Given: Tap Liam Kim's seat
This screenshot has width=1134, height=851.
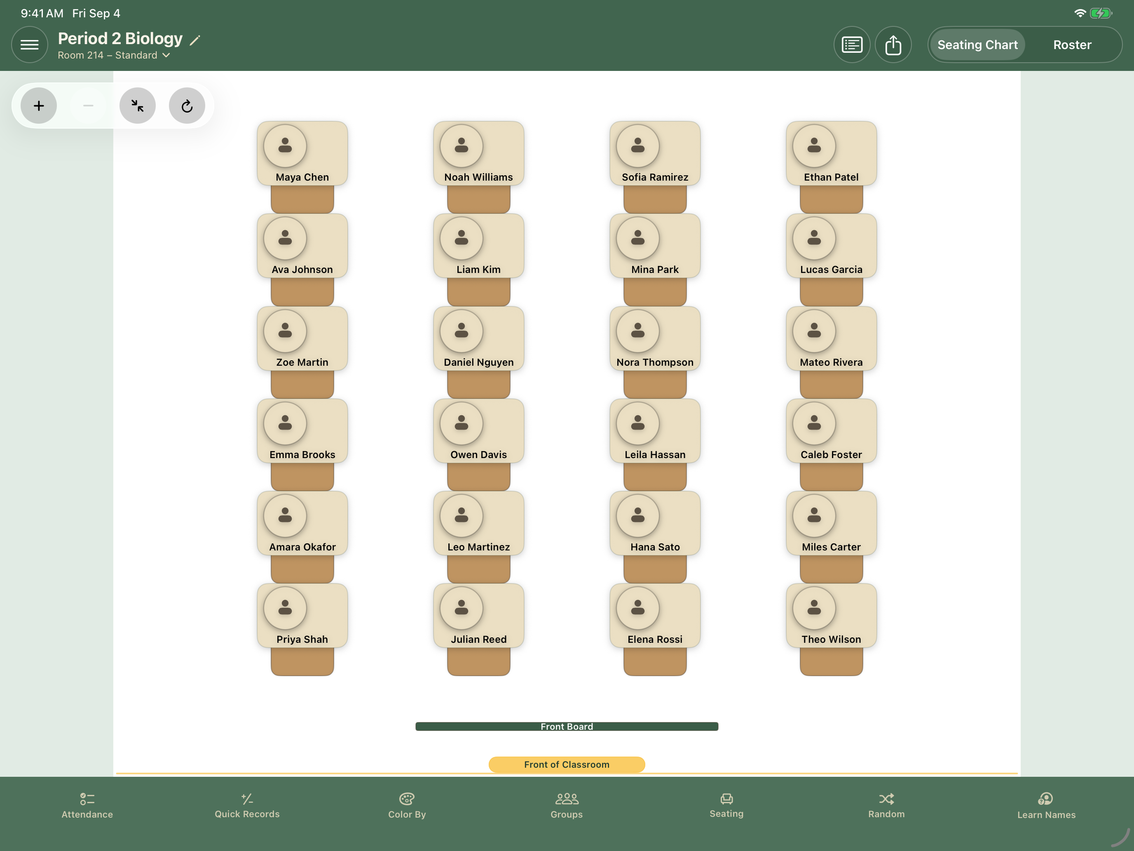Looking at the screenshot, I should pos(479,246).
